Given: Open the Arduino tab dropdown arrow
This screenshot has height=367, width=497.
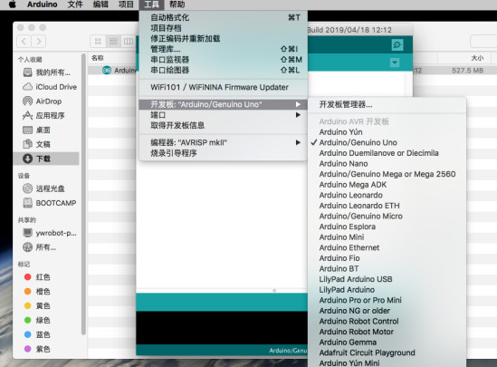Looking at the screenshot, I should coord(395,63).
